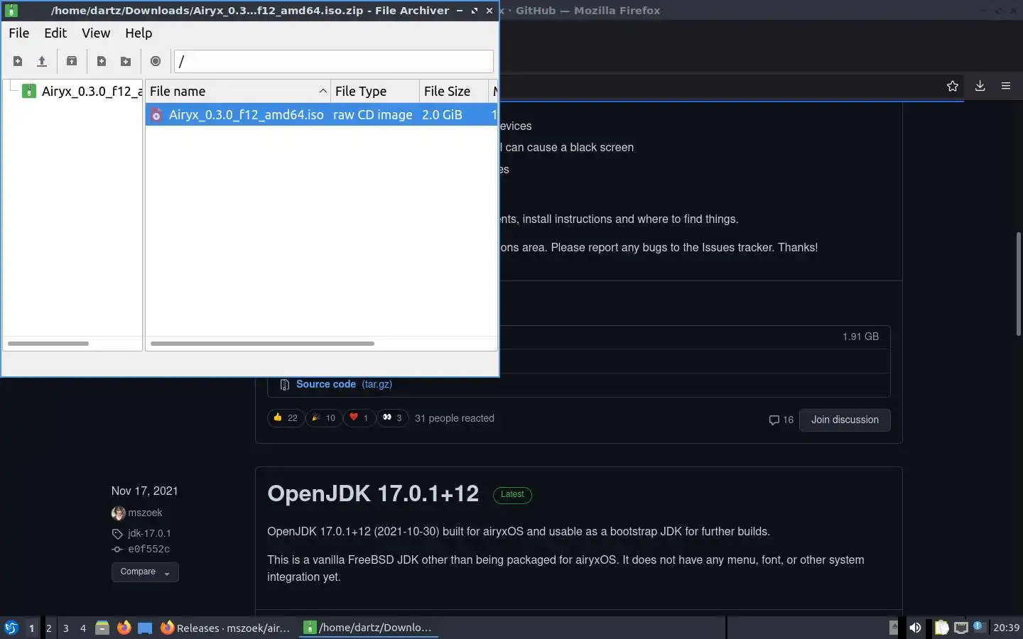Viewport: 1023px width, 639px height.
Task: Open the KDE-style start menu icon in taskbar
Action: [x=11, y=628]
